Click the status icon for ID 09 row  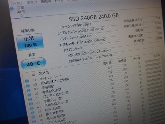[29, 90]
